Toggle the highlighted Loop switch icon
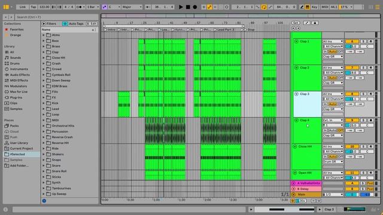Viewport: 383px width, 215px height. 264,7
